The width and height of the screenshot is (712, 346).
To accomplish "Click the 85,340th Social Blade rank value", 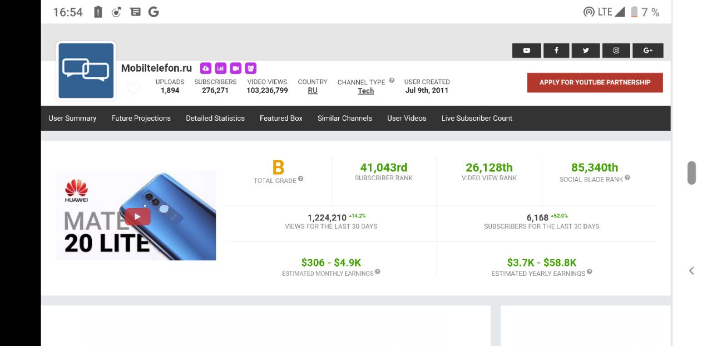I will coord(595,167).
